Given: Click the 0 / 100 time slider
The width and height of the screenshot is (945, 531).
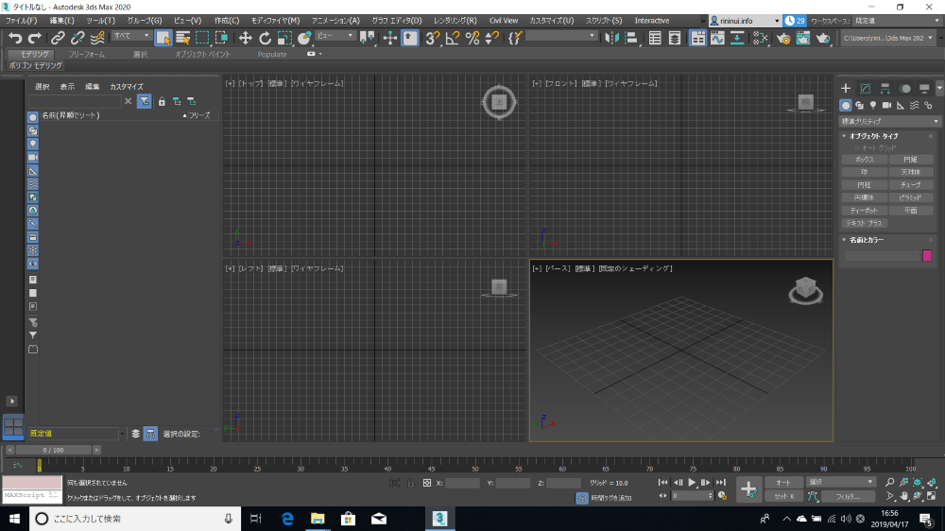Looking at the screenshot, I should pos(53,451).
